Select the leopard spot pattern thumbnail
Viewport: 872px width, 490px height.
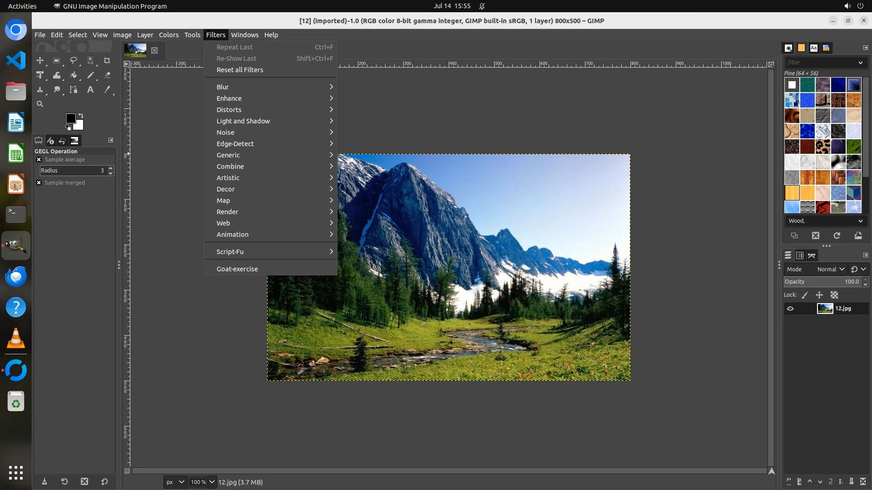coord(822,147)
